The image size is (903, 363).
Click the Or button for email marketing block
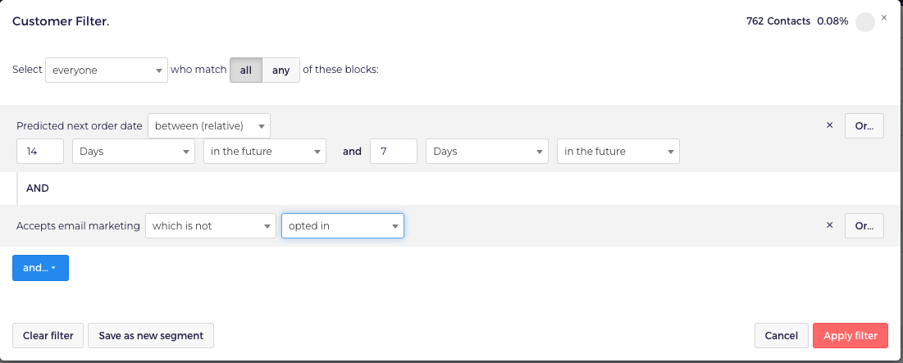[864, 226]
